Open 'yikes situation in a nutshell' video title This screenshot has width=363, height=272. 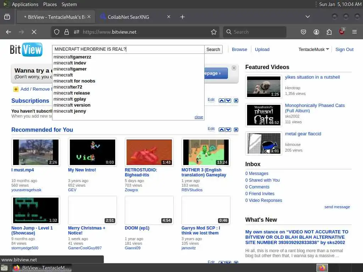click(x=312, y=77)
